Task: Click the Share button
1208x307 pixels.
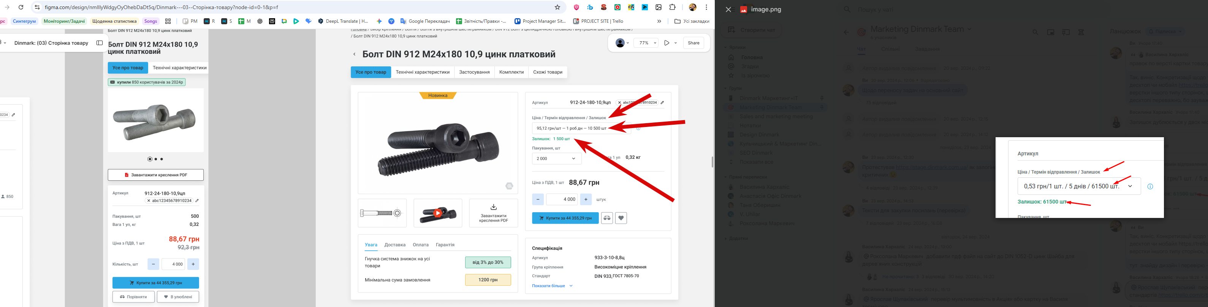Action: tap(693, 43)
